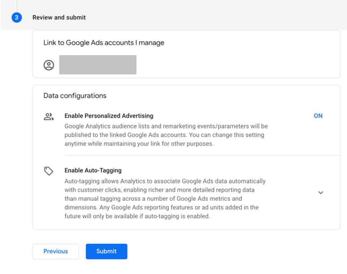Click the Enable Personalized Advertising heading
This screenshot has height=274, width=347.
109,116
